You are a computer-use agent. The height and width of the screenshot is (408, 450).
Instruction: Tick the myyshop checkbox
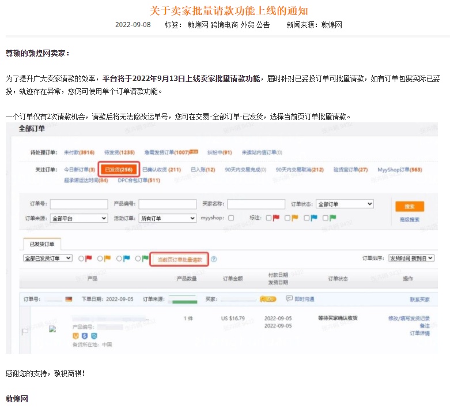pyautogui.click(x=231, y=218)
